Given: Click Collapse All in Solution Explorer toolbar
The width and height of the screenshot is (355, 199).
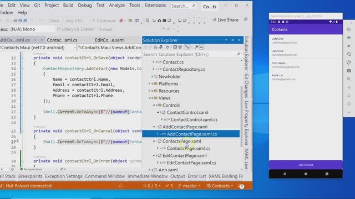Looking at the screenshot, I should click(x=175, y=47).
